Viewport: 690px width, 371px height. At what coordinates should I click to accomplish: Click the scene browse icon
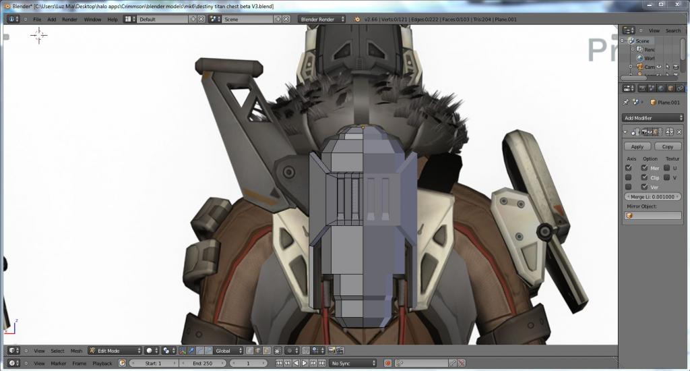[215, 19]
